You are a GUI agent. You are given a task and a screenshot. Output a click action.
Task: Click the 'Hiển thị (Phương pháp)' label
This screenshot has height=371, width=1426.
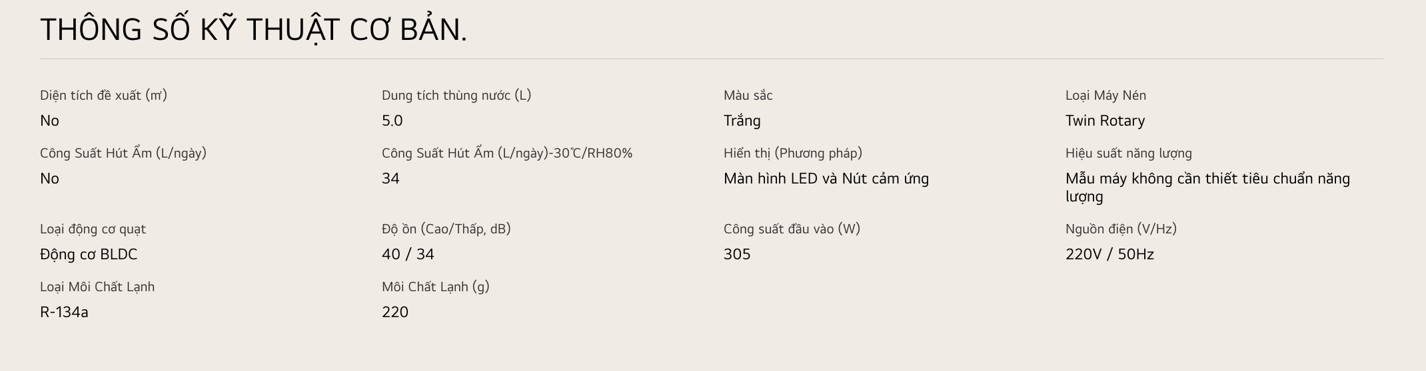tap(792, 153)
